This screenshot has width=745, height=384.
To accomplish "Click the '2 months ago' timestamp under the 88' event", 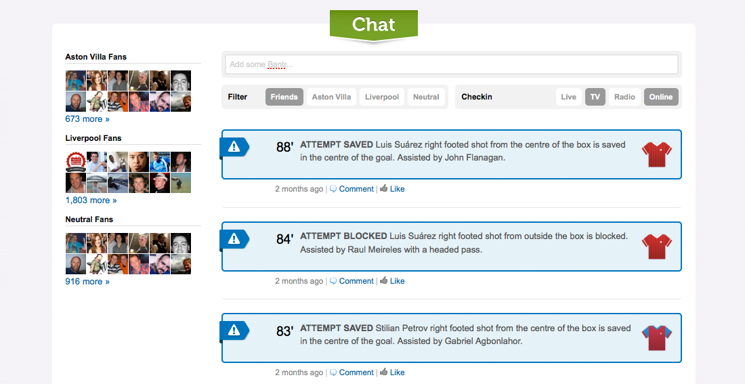I will (x=299, y=189).
